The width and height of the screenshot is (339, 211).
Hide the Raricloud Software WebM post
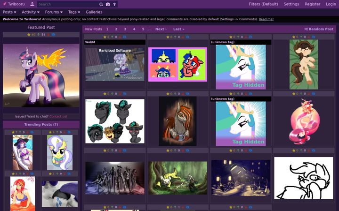coord(124,37)
